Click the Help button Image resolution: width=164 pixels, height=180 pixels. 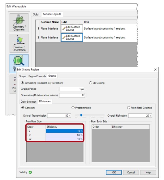tap(148, 173)
